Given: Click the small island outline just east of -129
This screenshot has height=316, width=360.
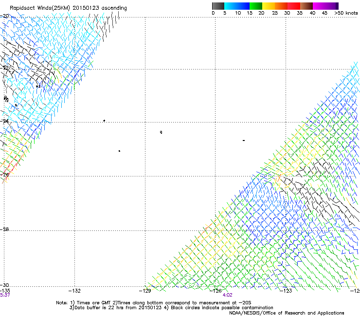Looking at the screenshot, I should [x=161, y=132].
